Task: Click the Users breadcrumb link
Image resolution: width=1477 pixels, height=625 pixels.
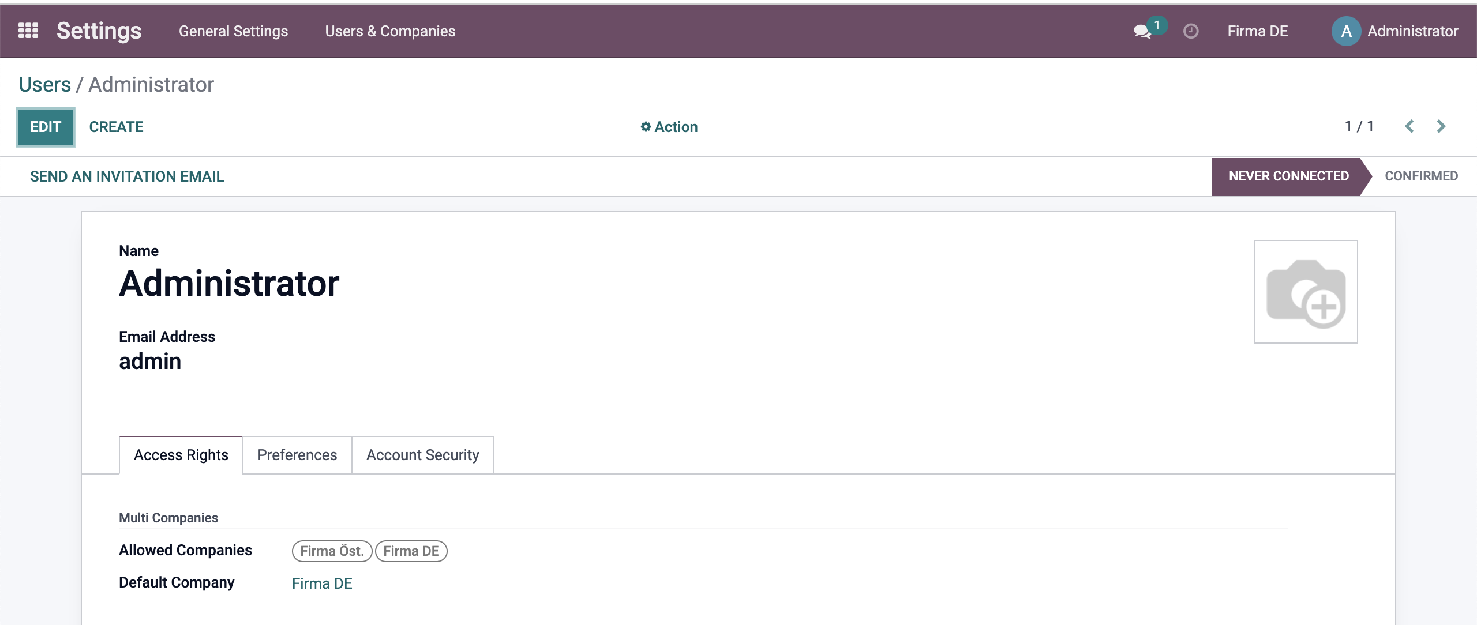Action: click(x=44, y=85)
